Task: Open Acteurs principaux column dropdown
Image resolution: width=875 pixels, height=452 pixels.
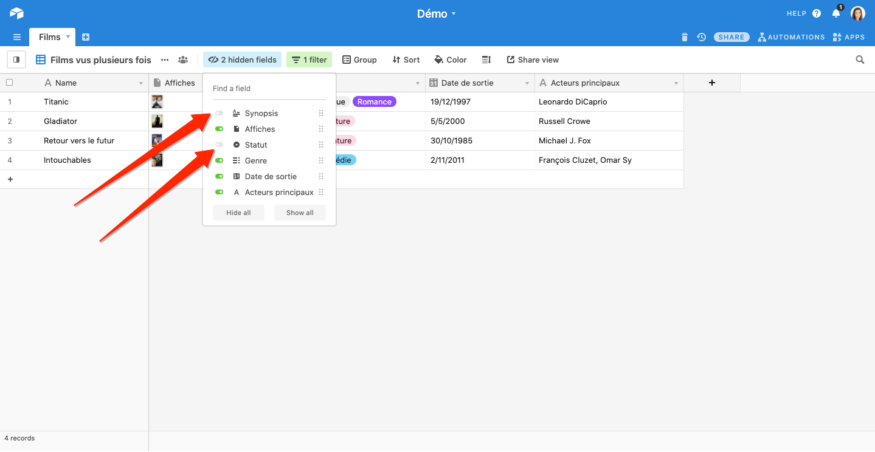Action: coord(676,83)
